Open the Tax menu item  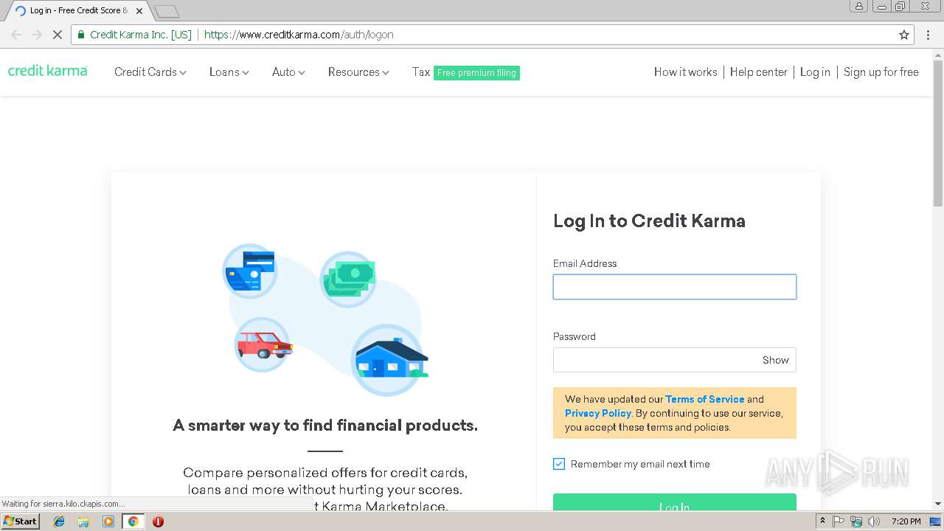pyautogui.click(x=420, y=72)
